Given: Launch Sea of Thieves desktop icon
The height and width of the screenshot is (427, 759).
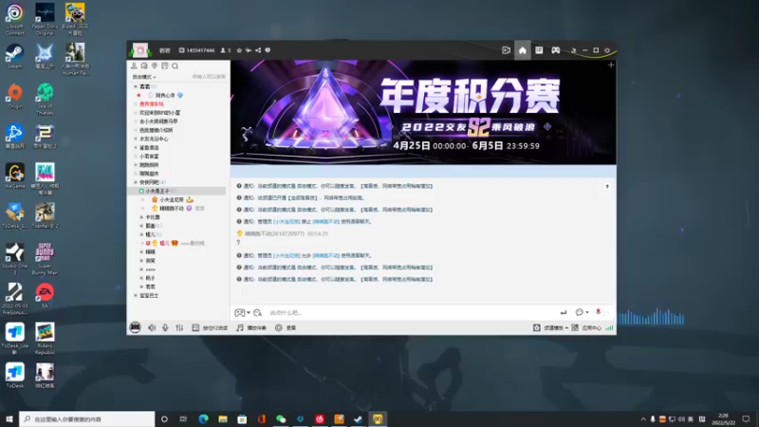Looking at the screenshot, I should tap(45, 100).
